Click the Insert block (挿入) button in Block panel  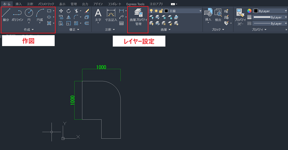tap(208, 15)
